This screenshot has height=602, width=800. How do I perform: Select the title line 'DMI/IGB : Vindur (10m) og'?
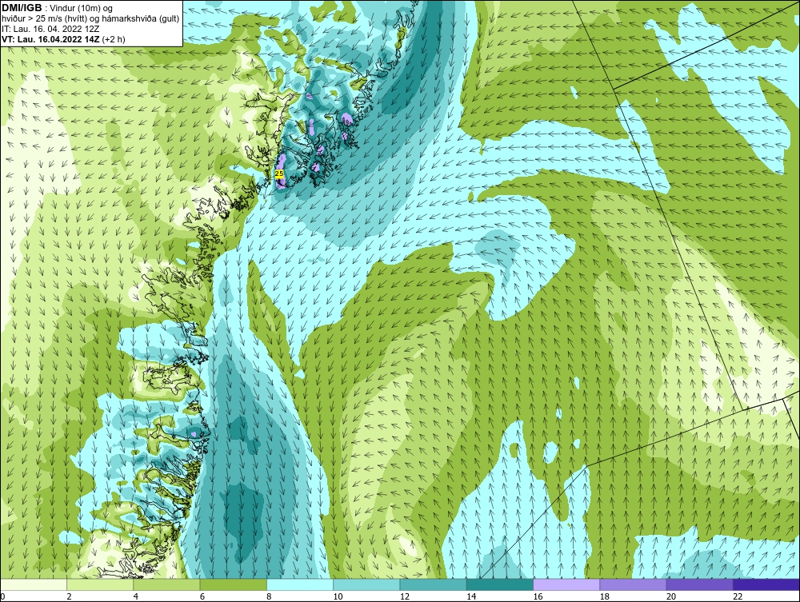(58, 8)
